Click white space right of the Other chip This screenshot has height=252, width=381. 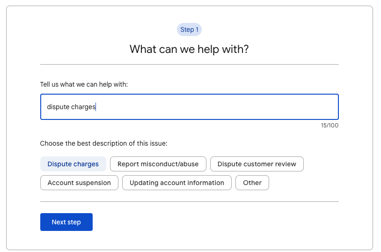(304, 183)
